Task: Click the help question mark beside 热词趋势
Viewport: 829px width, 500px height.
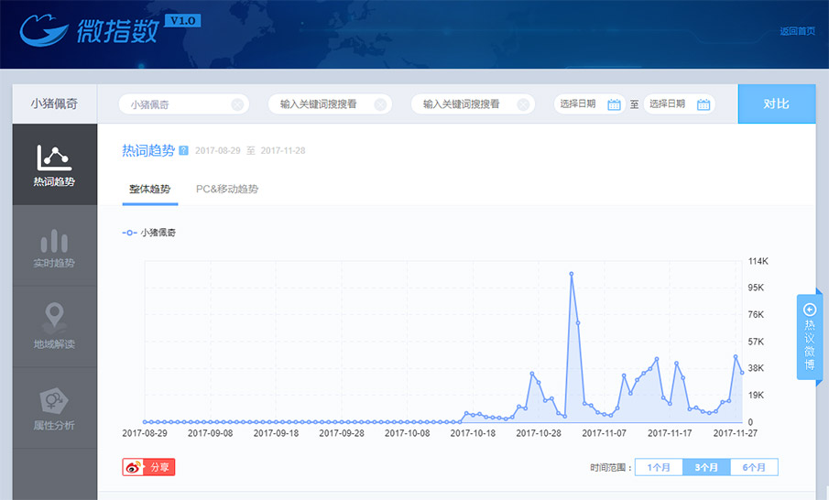Action: point(183,150)
